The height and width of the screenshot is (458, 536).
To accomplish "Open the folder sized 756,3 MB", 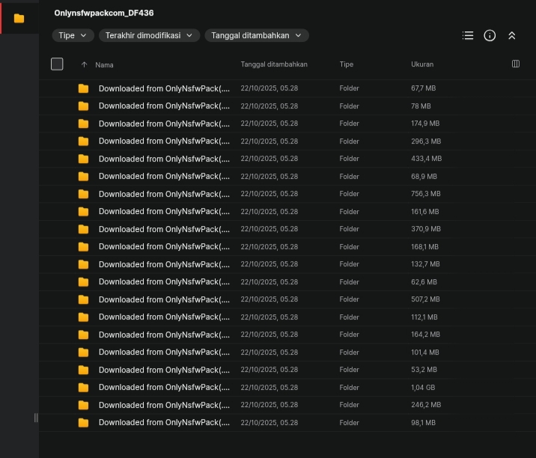I will tap(164, 194).
